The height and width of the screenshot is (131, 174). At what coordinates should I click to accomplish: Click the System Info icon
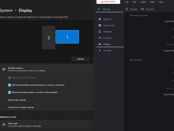pos(100,25)
